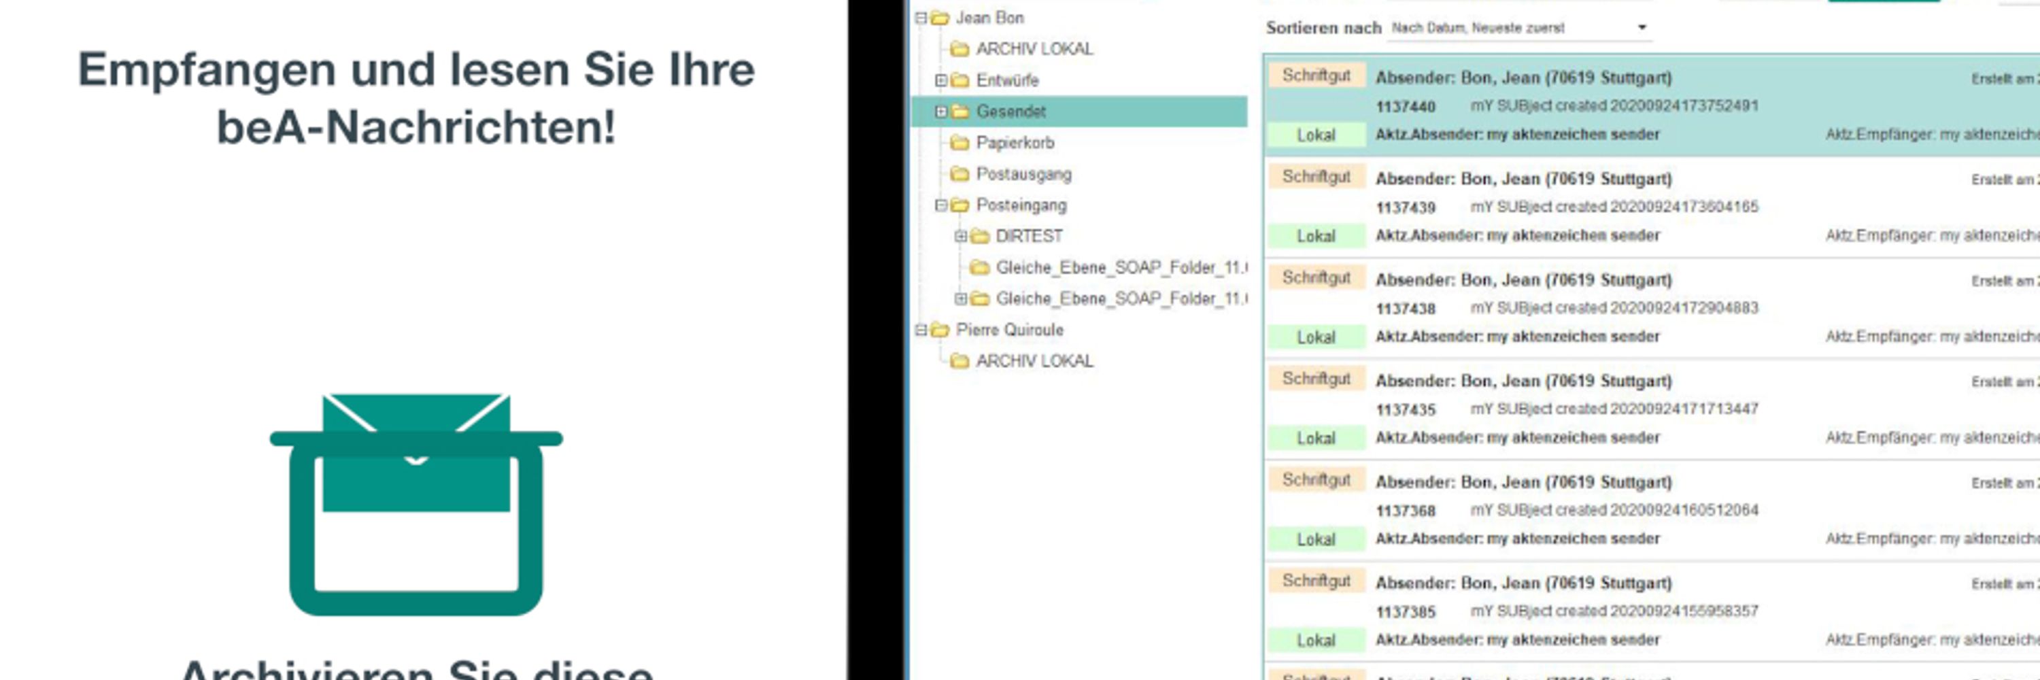Screen dimensions: 2040x680
Task: Click Lokal tag on message 1137440
Action: [1316, 135]
